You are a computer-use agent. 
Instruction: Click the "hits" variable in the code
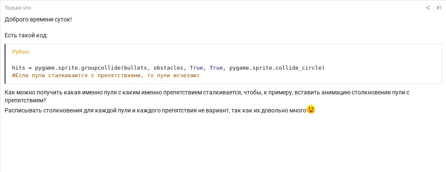19,68
